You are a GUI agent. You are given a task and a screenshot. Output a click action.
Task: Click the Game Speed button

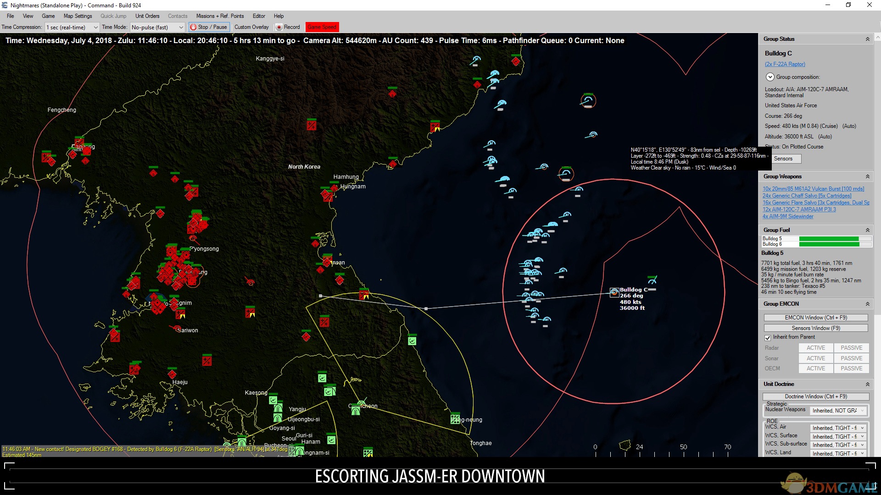pos(322,27)
